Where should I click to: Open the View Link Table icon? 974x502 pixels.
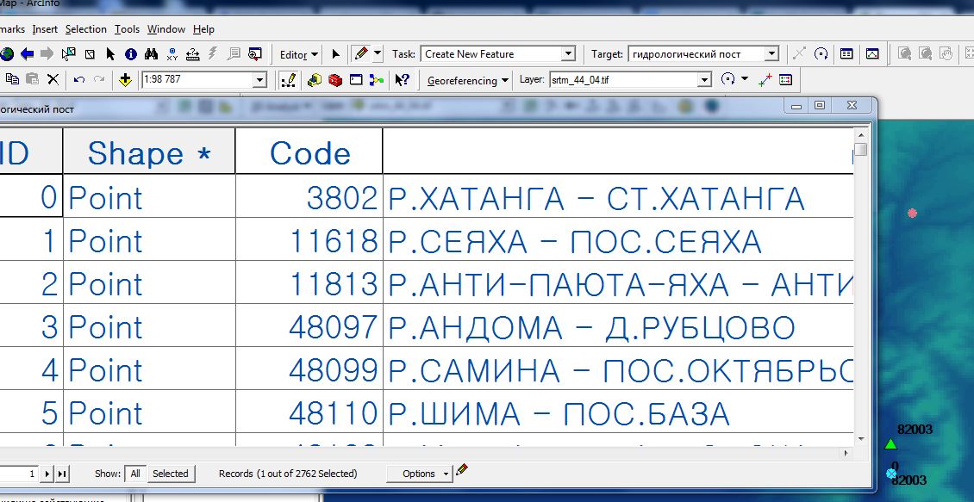coord(786,79)
